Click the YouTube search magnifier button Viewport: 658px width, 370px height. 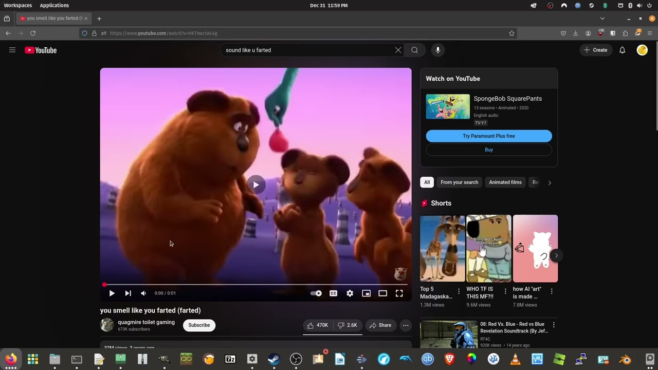414,50
